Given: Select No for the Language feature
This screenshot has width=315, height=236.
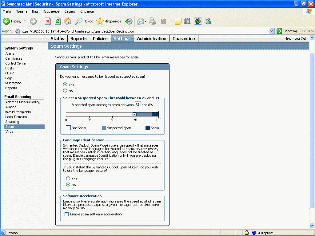Looking at the screenshot, I should [x=68, y=185].
